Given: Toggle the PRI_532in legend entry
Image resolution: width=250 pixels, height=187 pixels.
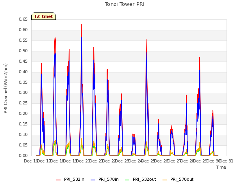Looking at the screenshot, I should coord(70,179).
